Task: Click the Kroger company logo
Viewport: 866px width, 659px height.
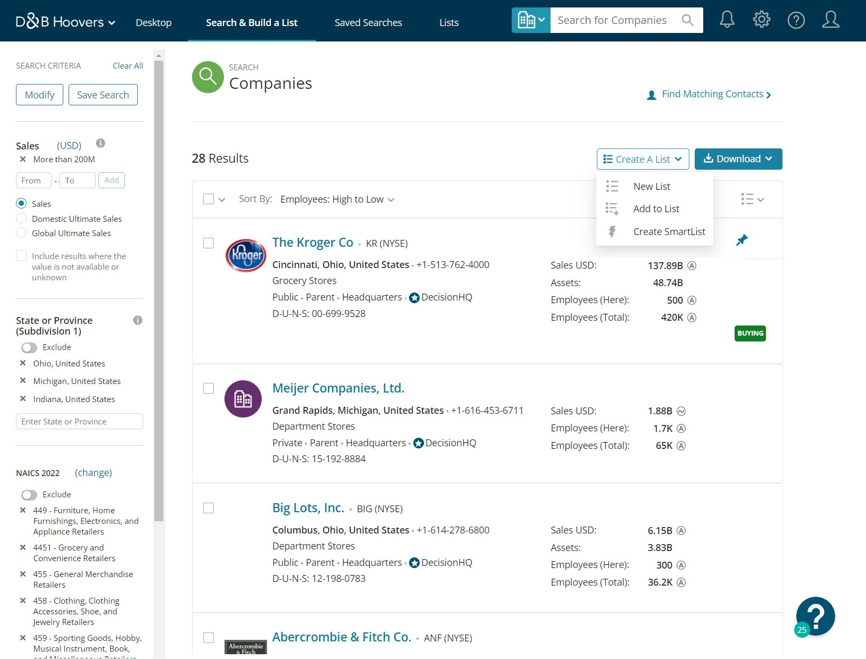Action: (246, 255)
